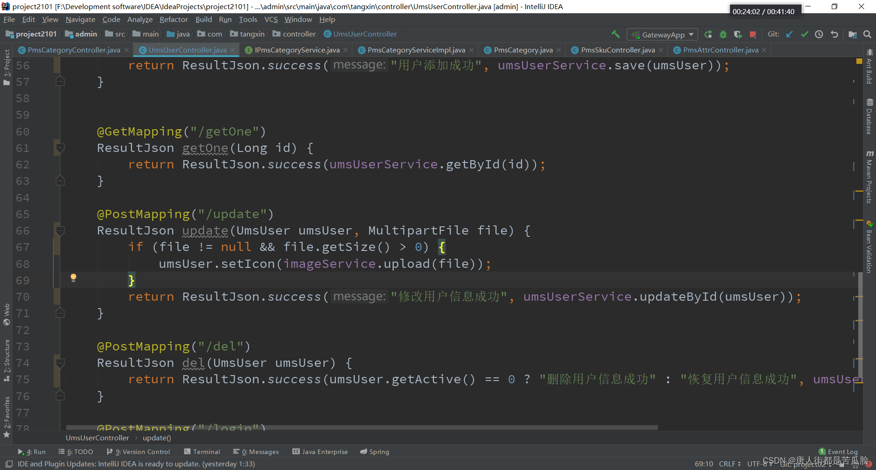Toggle tool window bars icon in status bar

click(x=9, y=464)
